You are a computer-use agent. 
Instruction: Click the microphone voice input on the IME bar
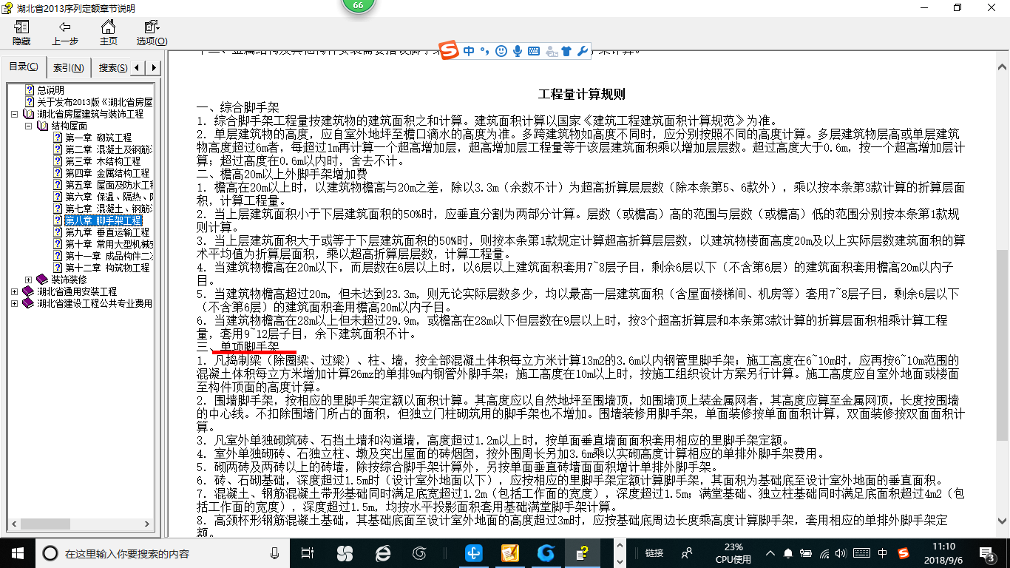518,51
